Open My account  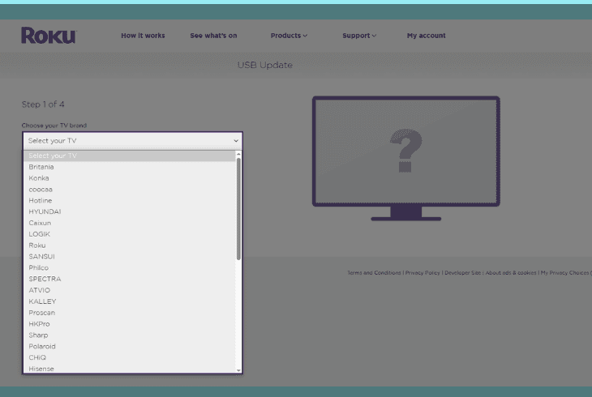coord(426,36)
